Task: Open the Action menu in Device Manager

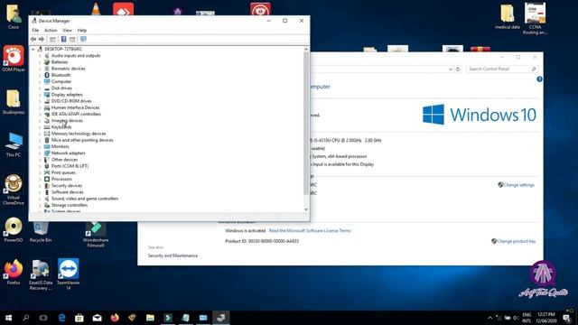Action: pyautogui.click(x=51, y=30)
